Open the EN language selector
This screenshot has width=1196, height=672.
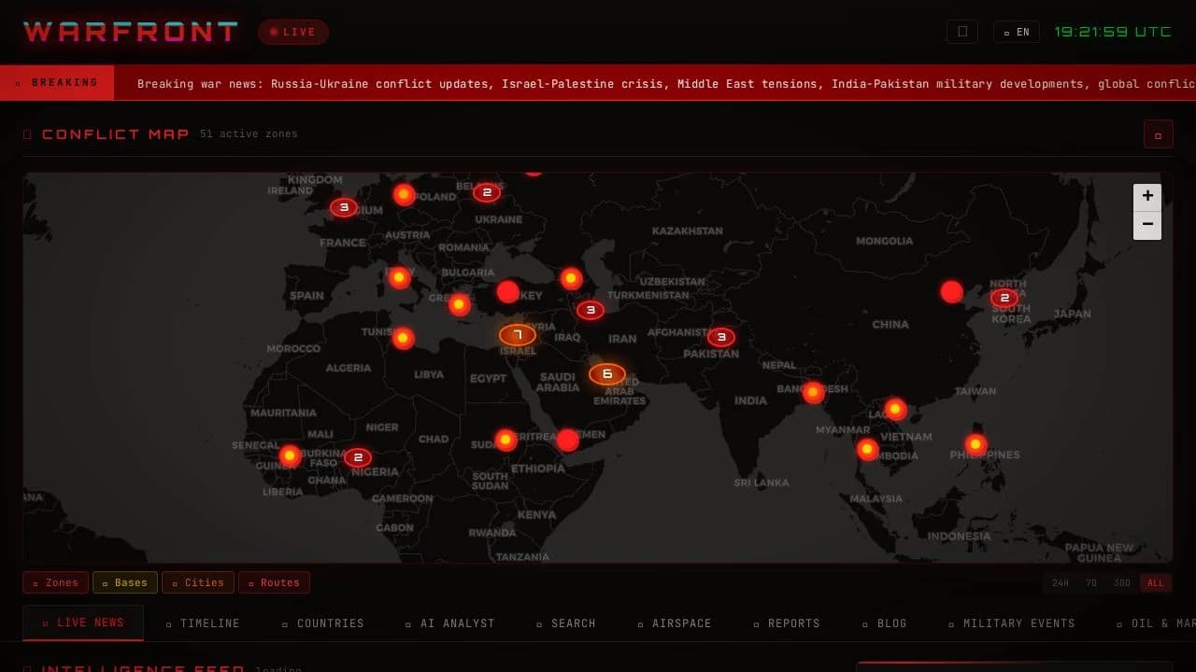(1017, 32)
